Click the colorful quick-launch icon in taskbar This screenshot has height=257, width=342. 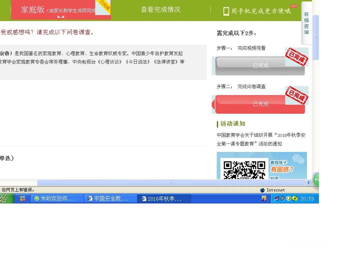(22, 199)
